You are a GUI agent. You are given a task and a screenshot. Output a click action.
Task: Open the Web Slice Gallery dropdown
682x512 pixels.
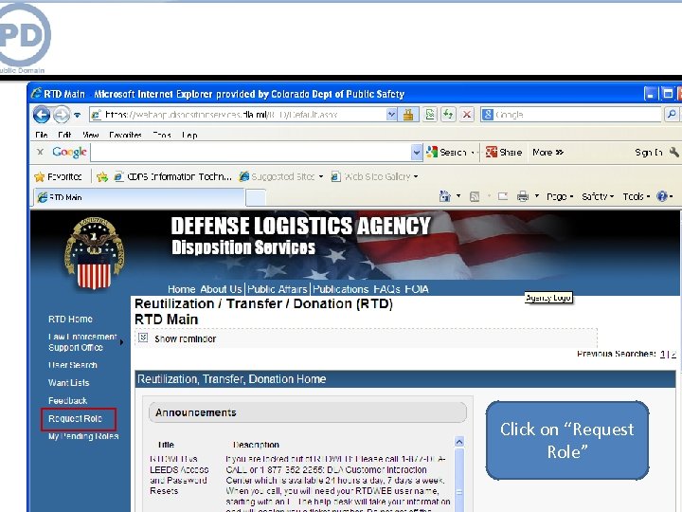pos(374,176)
